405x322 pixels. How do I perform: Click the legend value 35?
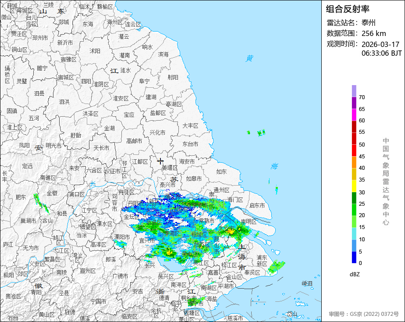tap(362, 179)
